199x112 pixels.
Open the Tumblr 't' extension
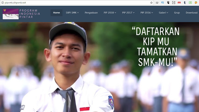(185, 2)
